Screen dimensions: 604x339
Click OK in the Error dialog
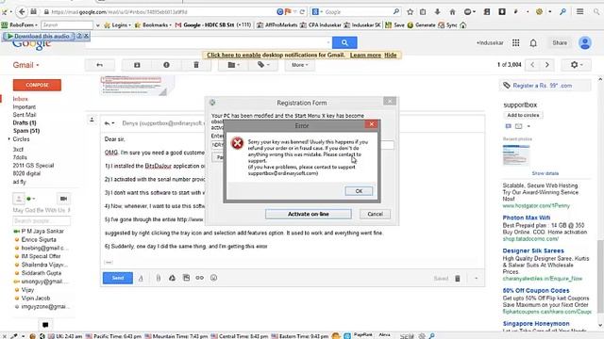click(x=359, y=191)
